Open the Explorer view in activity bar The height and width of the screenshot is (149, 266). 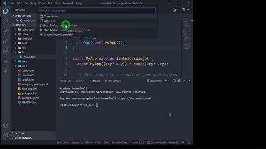(x=5, y=11)
